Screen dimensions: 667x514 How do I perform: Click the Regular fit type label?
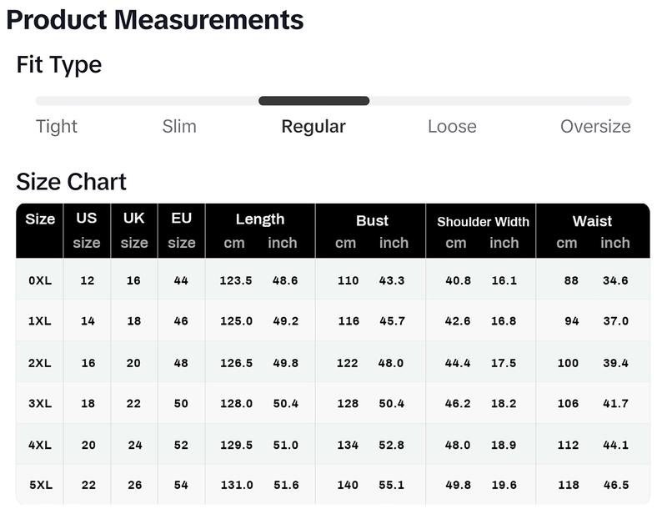coord(313,127)
